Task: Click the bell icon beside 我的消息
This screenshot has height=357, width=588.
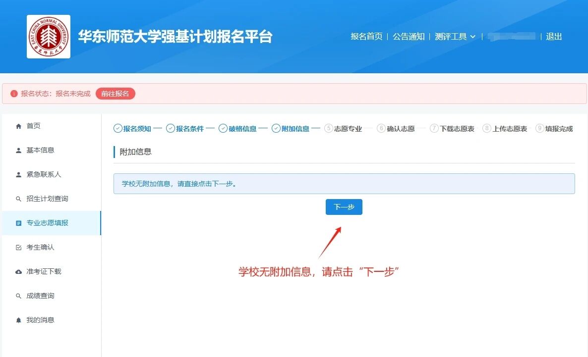Action: click(19, 320)
